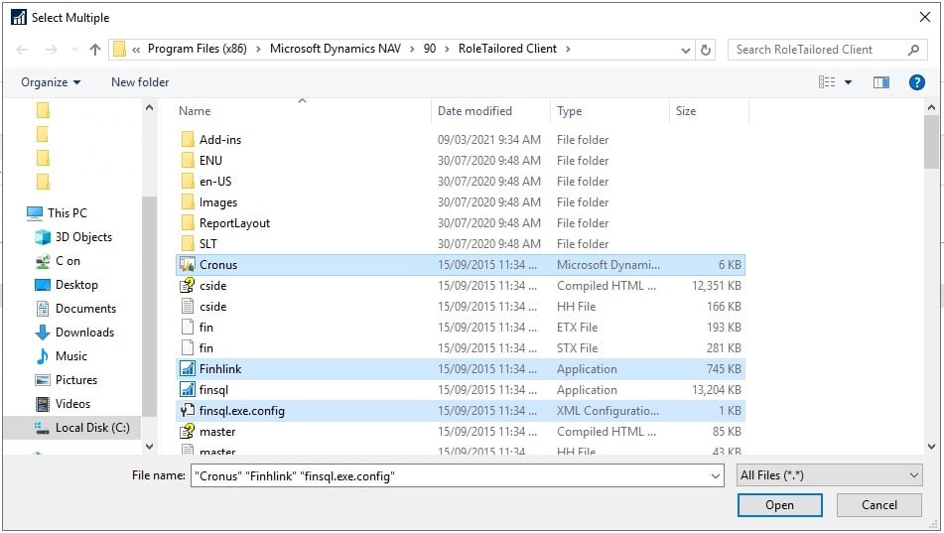Click Program Files (x86) breadcrumb

click(198, 49)
